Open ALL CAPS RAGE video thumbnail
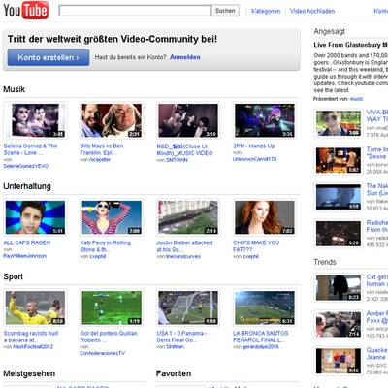 [35, 217]
